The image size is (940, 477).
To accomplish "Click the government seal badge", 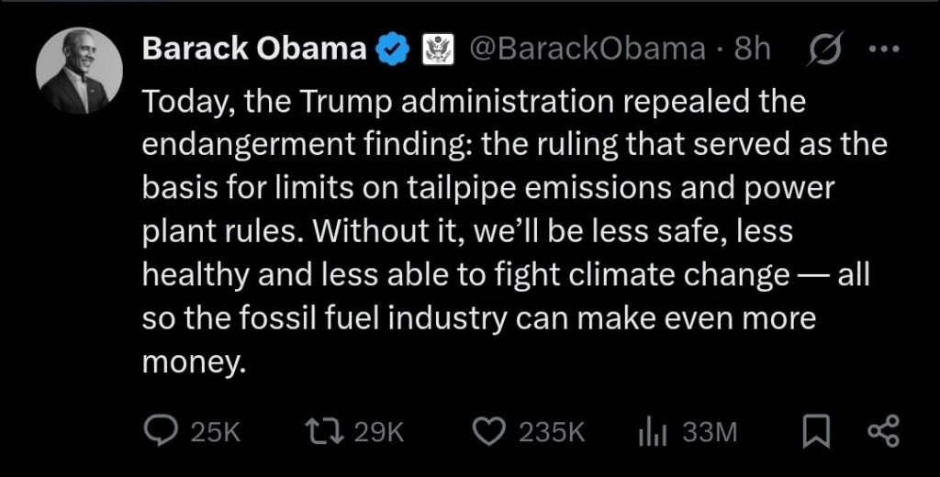I will pos(435,50).
